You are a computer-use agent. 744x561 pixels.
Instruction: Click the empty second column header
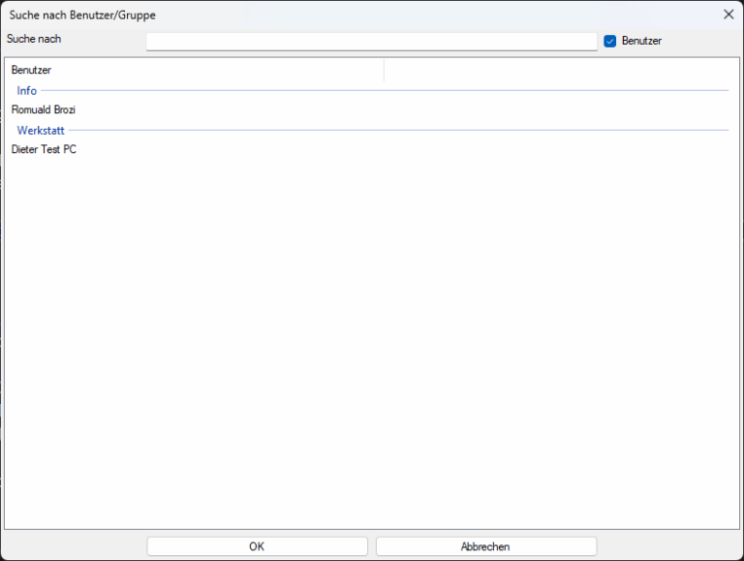tap(555, 70)
